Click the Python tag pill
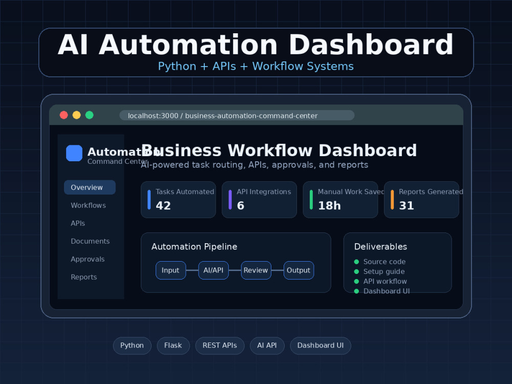512x384 pixels. point(132,346)
